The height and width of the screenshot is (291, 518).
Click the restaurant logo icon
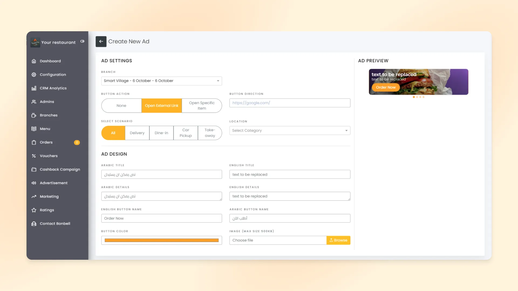coord(35,42)
